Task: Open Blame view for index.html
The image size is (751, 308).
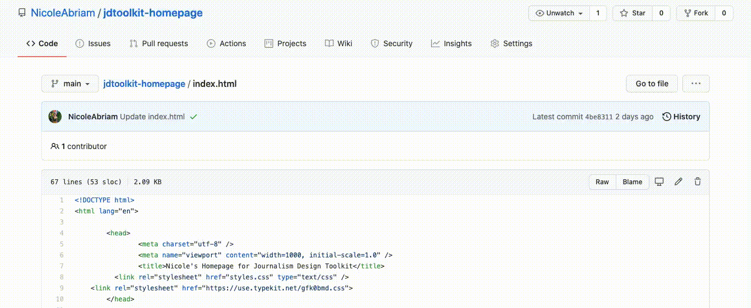Action: point(632,182)
